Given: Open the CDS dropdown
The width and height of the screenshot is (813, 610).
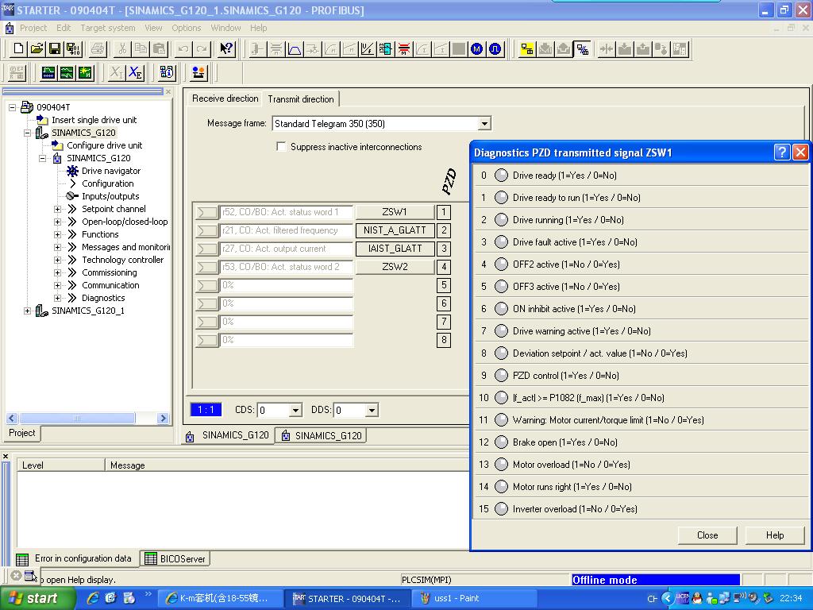Looking at the screenshot, I should pos(295,411).
